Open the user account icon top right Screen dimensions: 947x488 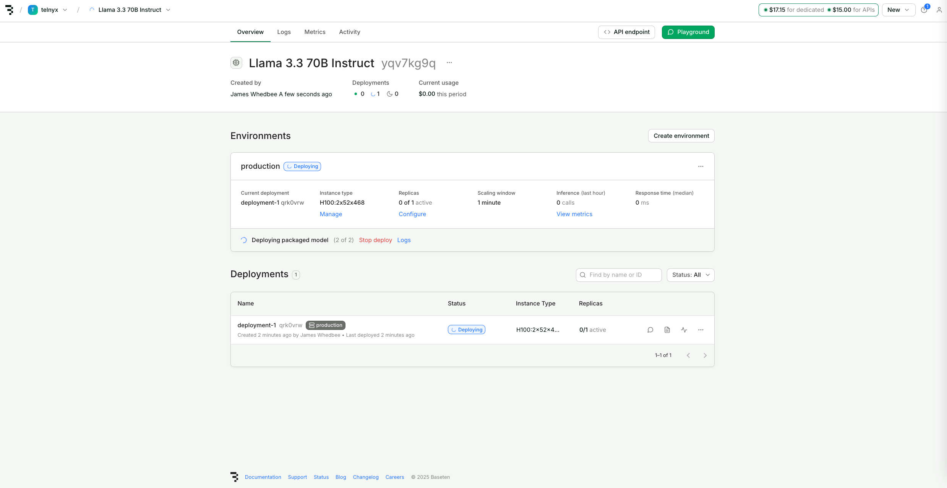tap(939, 10)
